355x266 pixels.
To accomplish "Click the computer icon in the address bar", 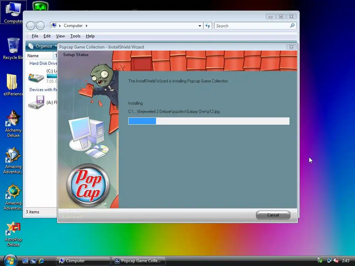I will 54,26.
